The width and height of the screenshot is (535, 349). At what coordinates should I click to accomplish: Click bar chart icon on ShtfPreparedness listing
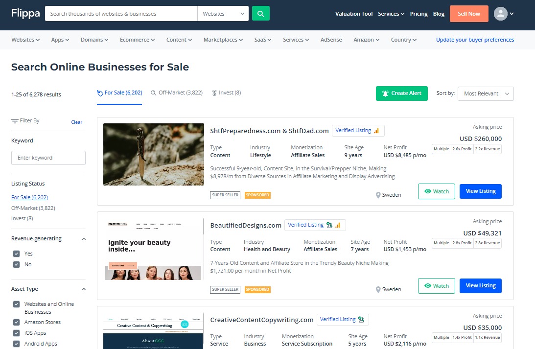click(376, 131)
